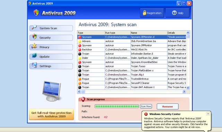Screen dimensions: 222x132
Task: Click the question mark Help icon
Action: click(174, 13)
